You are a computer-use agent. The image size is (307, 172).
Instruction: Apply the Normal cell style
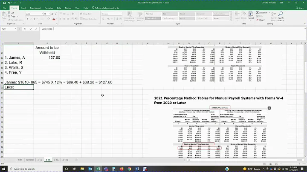[153, 14]
